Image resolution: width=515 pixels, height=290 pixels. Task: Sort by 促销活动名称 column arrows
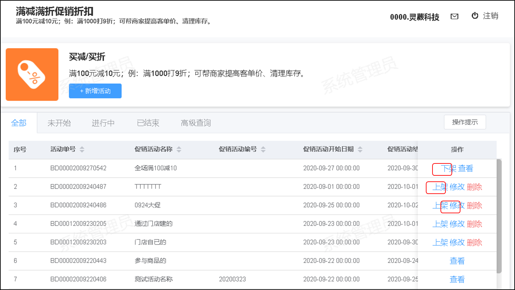point(179,149)
